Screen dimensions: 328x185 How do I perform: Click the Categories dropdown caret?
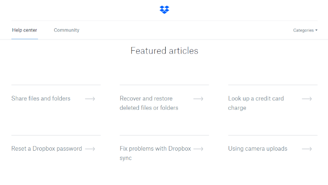[316, 30]
